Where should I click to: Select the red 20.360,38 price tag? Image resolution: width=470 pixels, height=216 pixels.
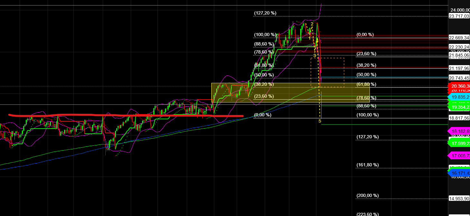(x=459, y=86)
